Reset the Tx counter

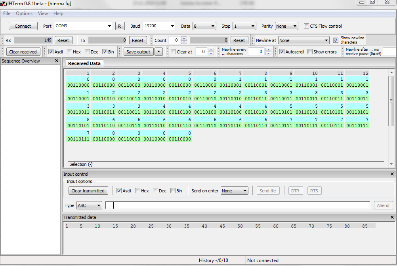coord(137,40)
